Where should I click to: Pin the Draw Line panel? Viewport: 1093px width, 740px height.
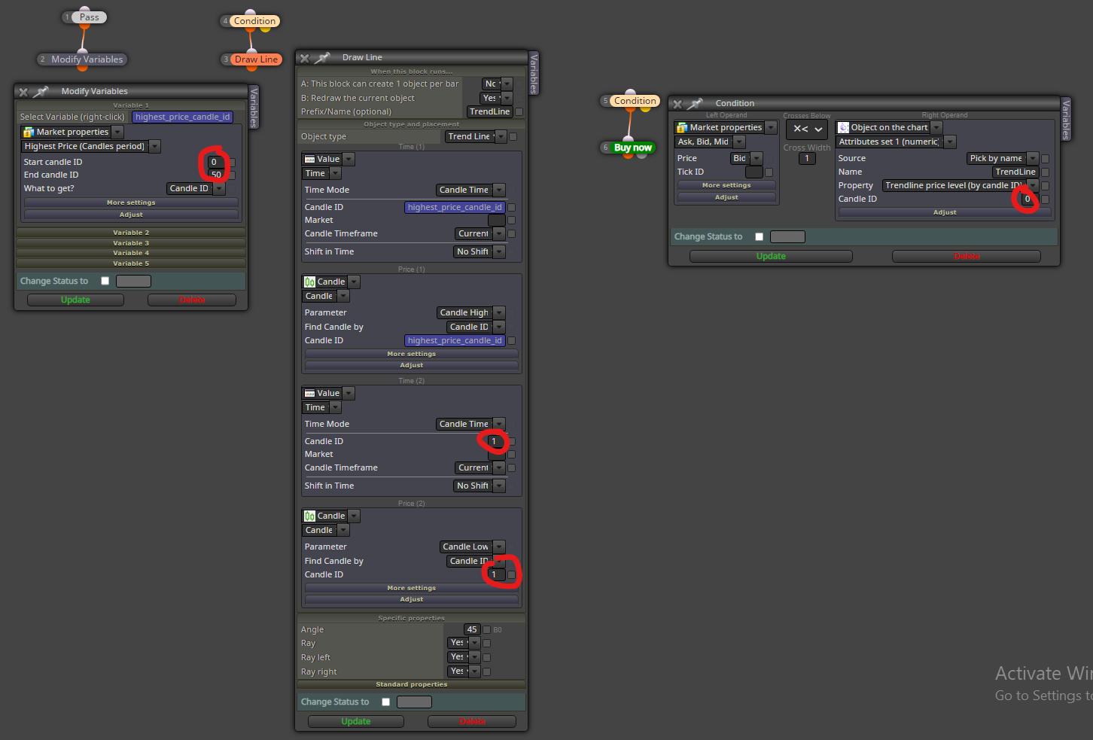(x=322, y=57)
